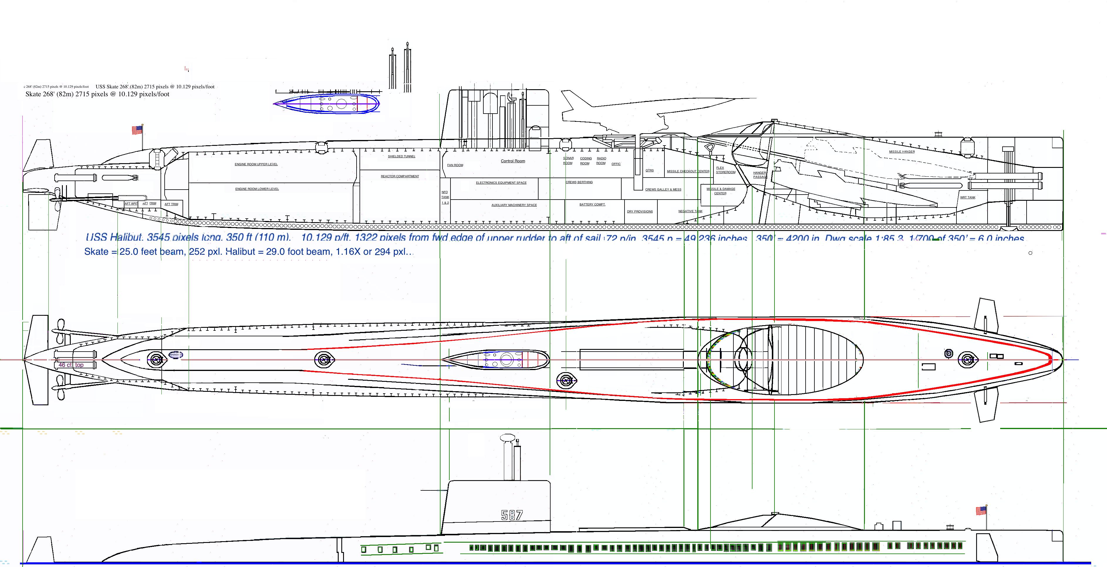The image size is (1107, 567).
Task: Click the WRT TANK label near the bow
Action: [x=967, y=198]
